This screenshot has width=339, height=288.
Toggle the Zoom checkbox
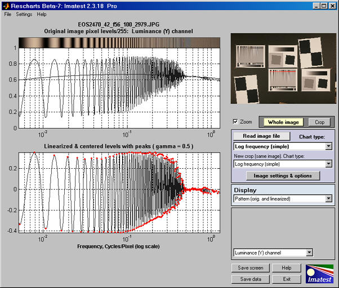[235, 121]
